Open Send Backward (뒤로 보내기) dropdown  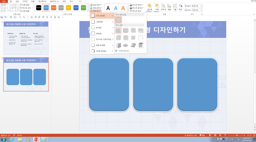pos(157,8)
